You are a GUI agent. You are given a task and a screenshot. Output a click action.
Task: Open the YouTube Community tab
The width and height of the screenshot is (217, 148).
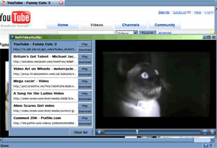click(x=165, y=25)
